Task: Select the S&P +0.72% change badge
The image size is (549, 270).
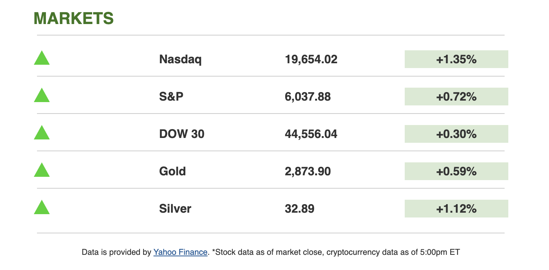Action: click(456, 97)
